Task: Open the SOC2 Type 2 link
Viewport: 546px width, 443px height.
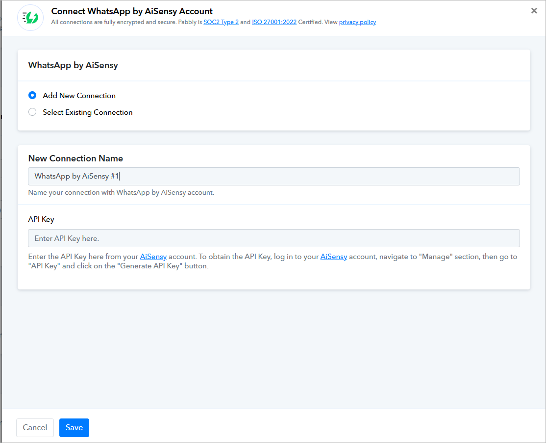Action: click(221, 22)
